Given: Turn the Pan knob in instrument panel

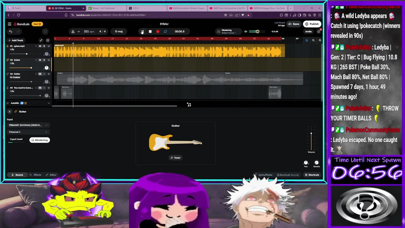Looking at the screenshot, I should (x=306, y=163).
